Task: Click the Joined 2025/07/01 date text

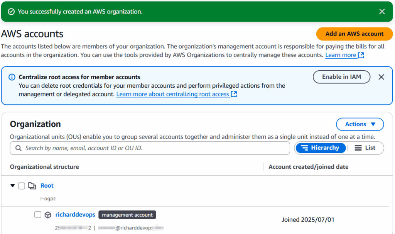Action: [x=308, y=220]
